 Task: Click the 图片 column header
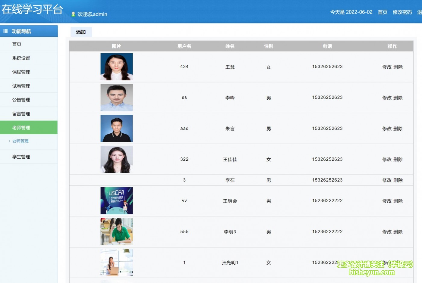(x=116, y=46)
